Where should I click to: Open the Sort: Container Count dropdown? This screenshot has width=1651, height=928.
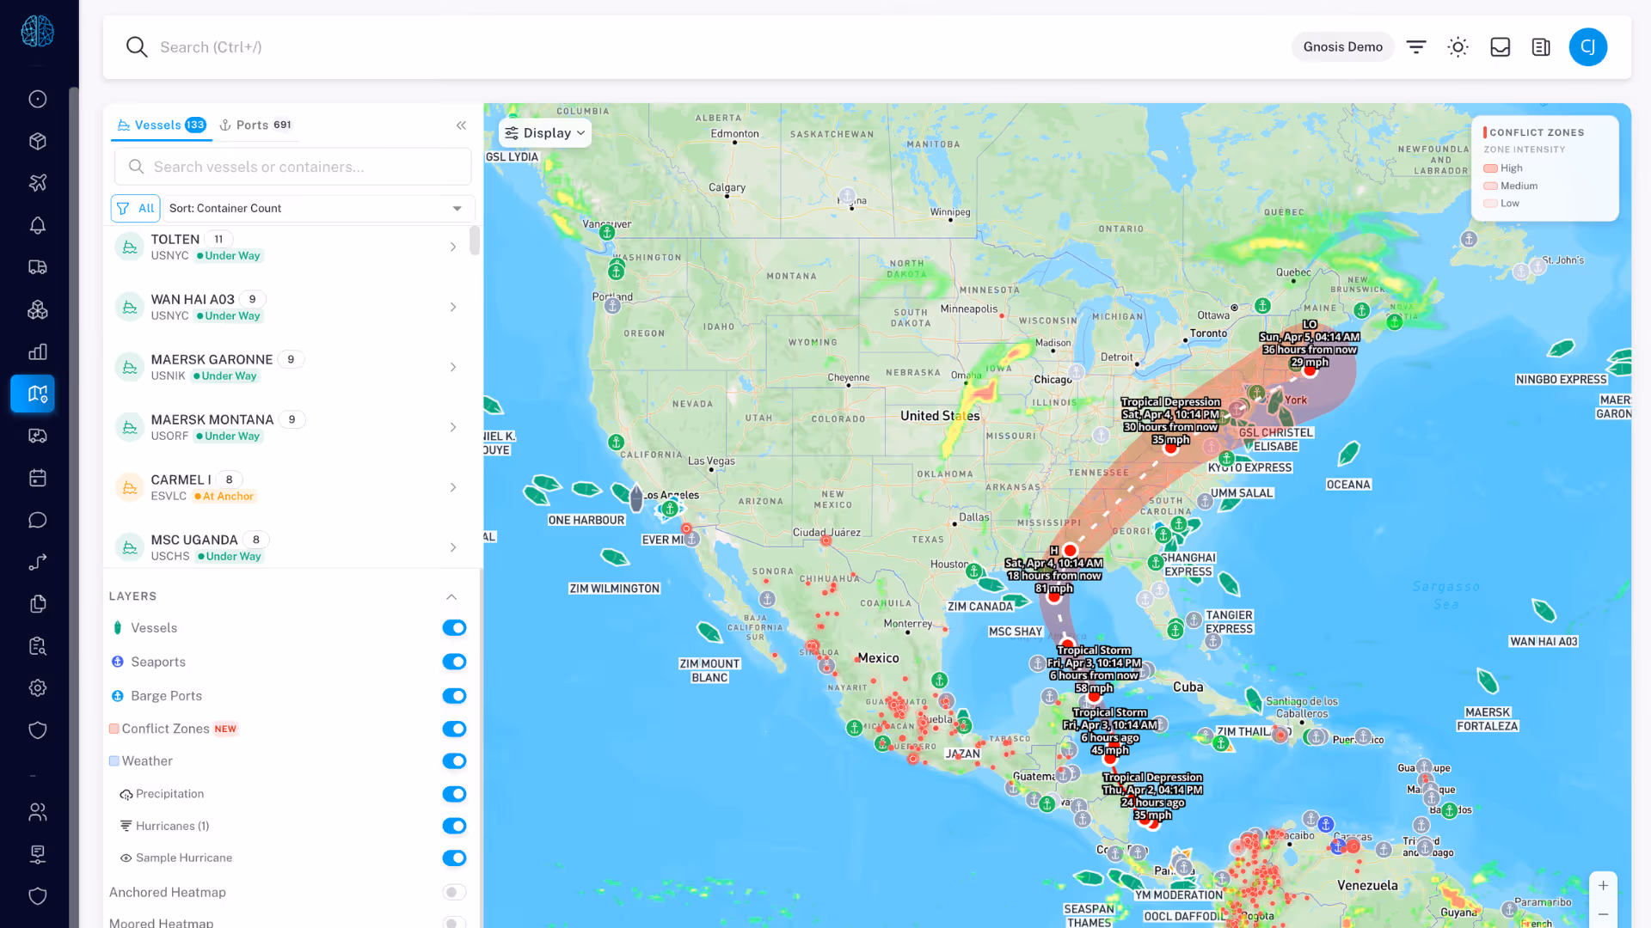coord(318,208)
